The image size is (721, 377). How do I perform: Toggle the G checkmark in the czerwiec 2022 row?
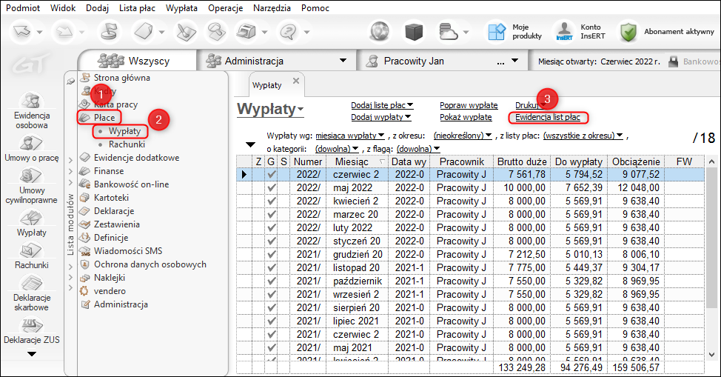coord(272,174)
